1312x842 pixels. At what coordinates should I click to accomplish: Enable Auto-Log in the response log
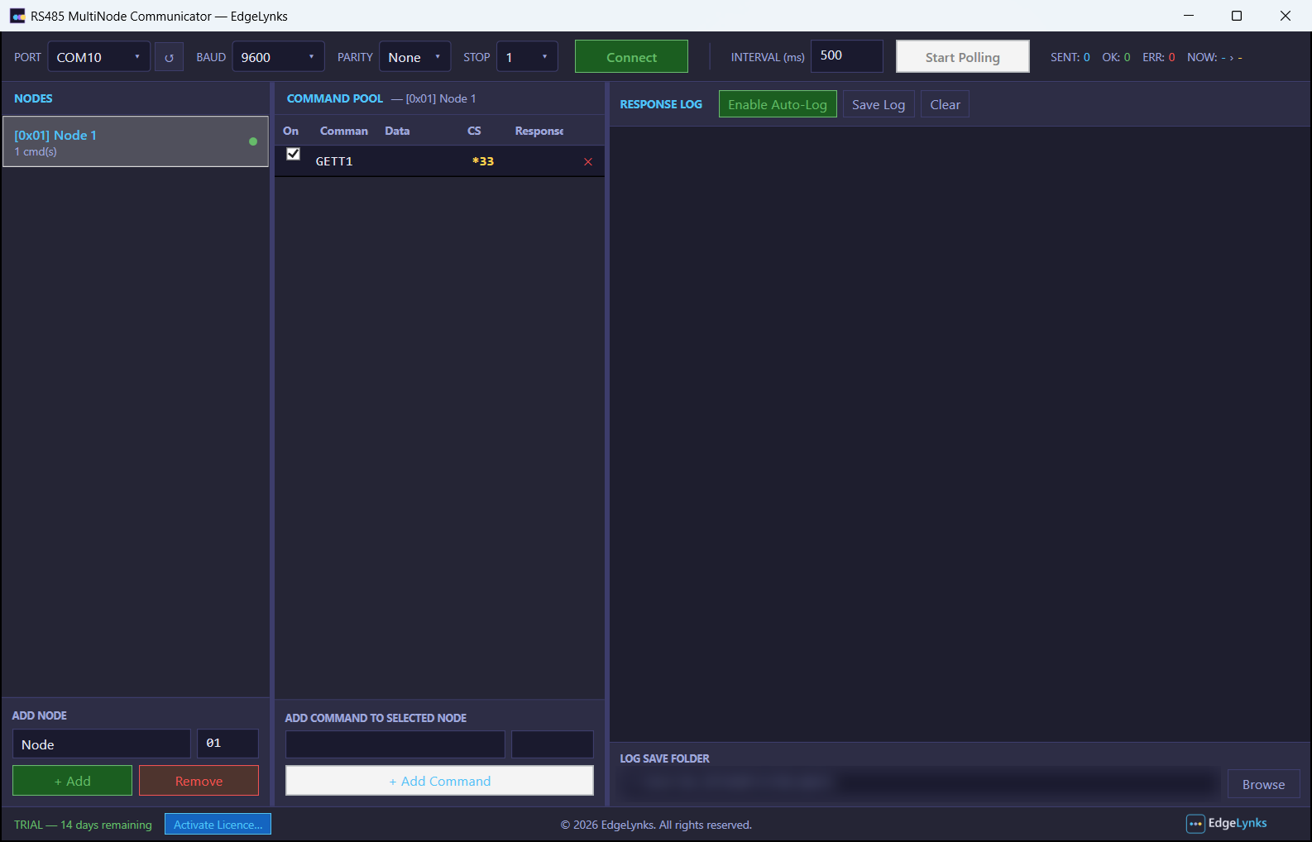pos(778,104)
